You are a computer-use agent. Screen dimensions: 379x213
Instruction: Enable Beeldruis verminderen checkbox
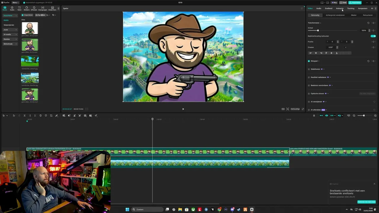(x=309, y=85)
